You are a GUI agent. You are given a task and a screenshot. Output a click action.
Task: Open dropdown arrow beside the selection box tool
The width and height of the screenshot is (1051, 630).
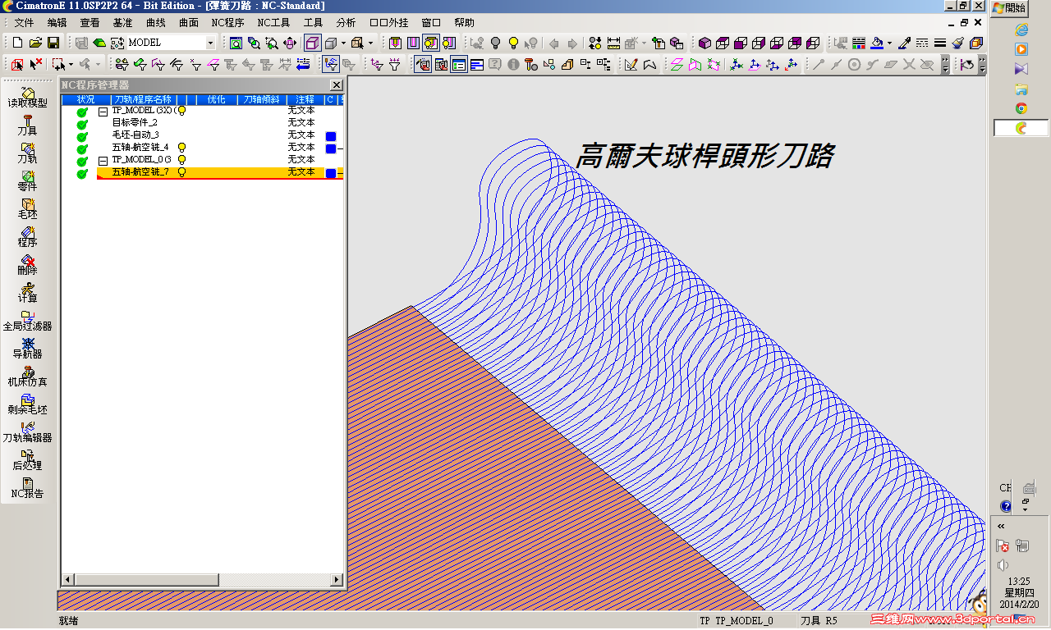(71, 64)
